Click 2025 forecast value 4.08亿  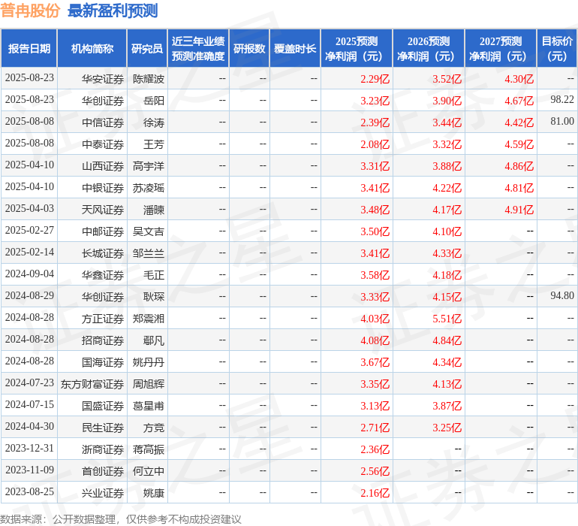pyautogui.click(x=375, y=340)
